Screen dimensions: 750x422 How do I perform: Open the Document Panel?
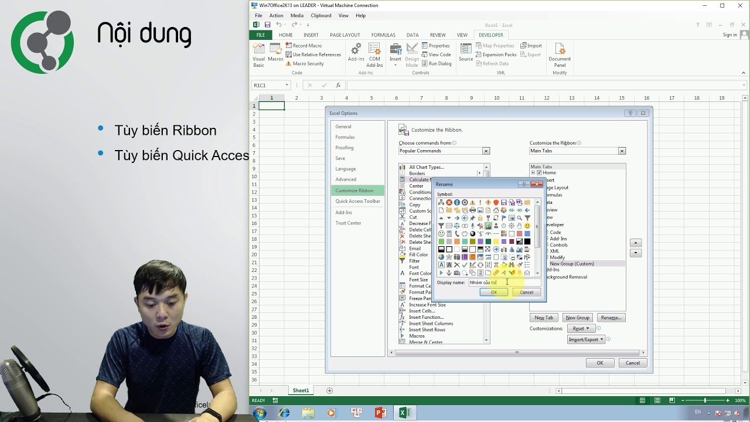[560, 55]
